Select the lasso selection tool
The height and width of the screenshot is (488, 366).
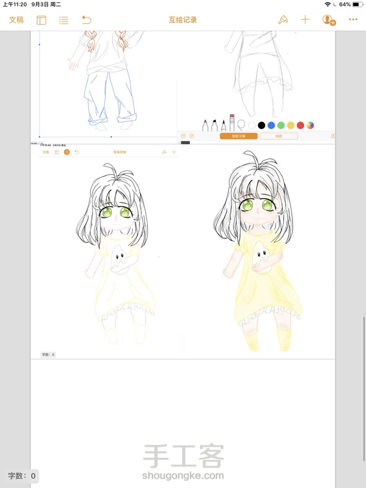pyautogui.click(x=241, y=125)
